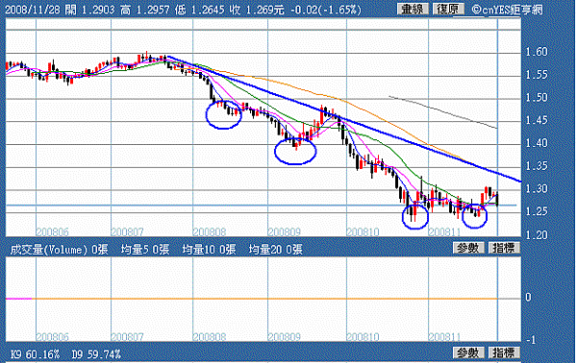
Task: Click the 1.35 price axis label
Action: point(537,166)
